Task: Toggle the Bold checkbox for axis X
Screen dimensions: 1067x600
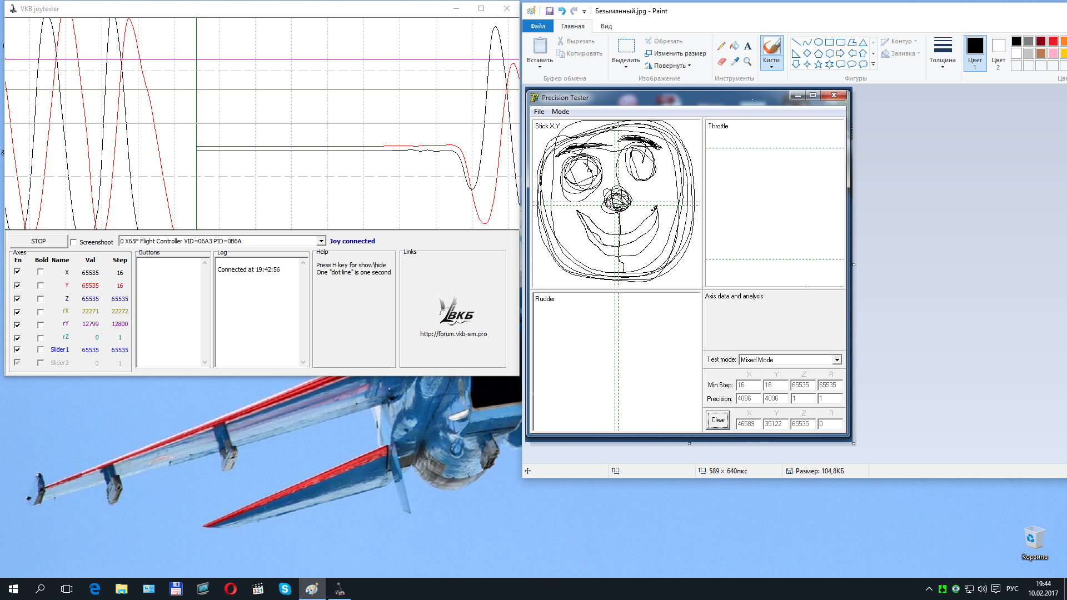Action: click(41, 272)
